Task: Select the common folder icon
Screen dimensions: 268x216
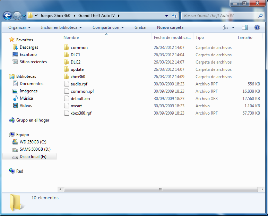Action: (x=67, y=48)
